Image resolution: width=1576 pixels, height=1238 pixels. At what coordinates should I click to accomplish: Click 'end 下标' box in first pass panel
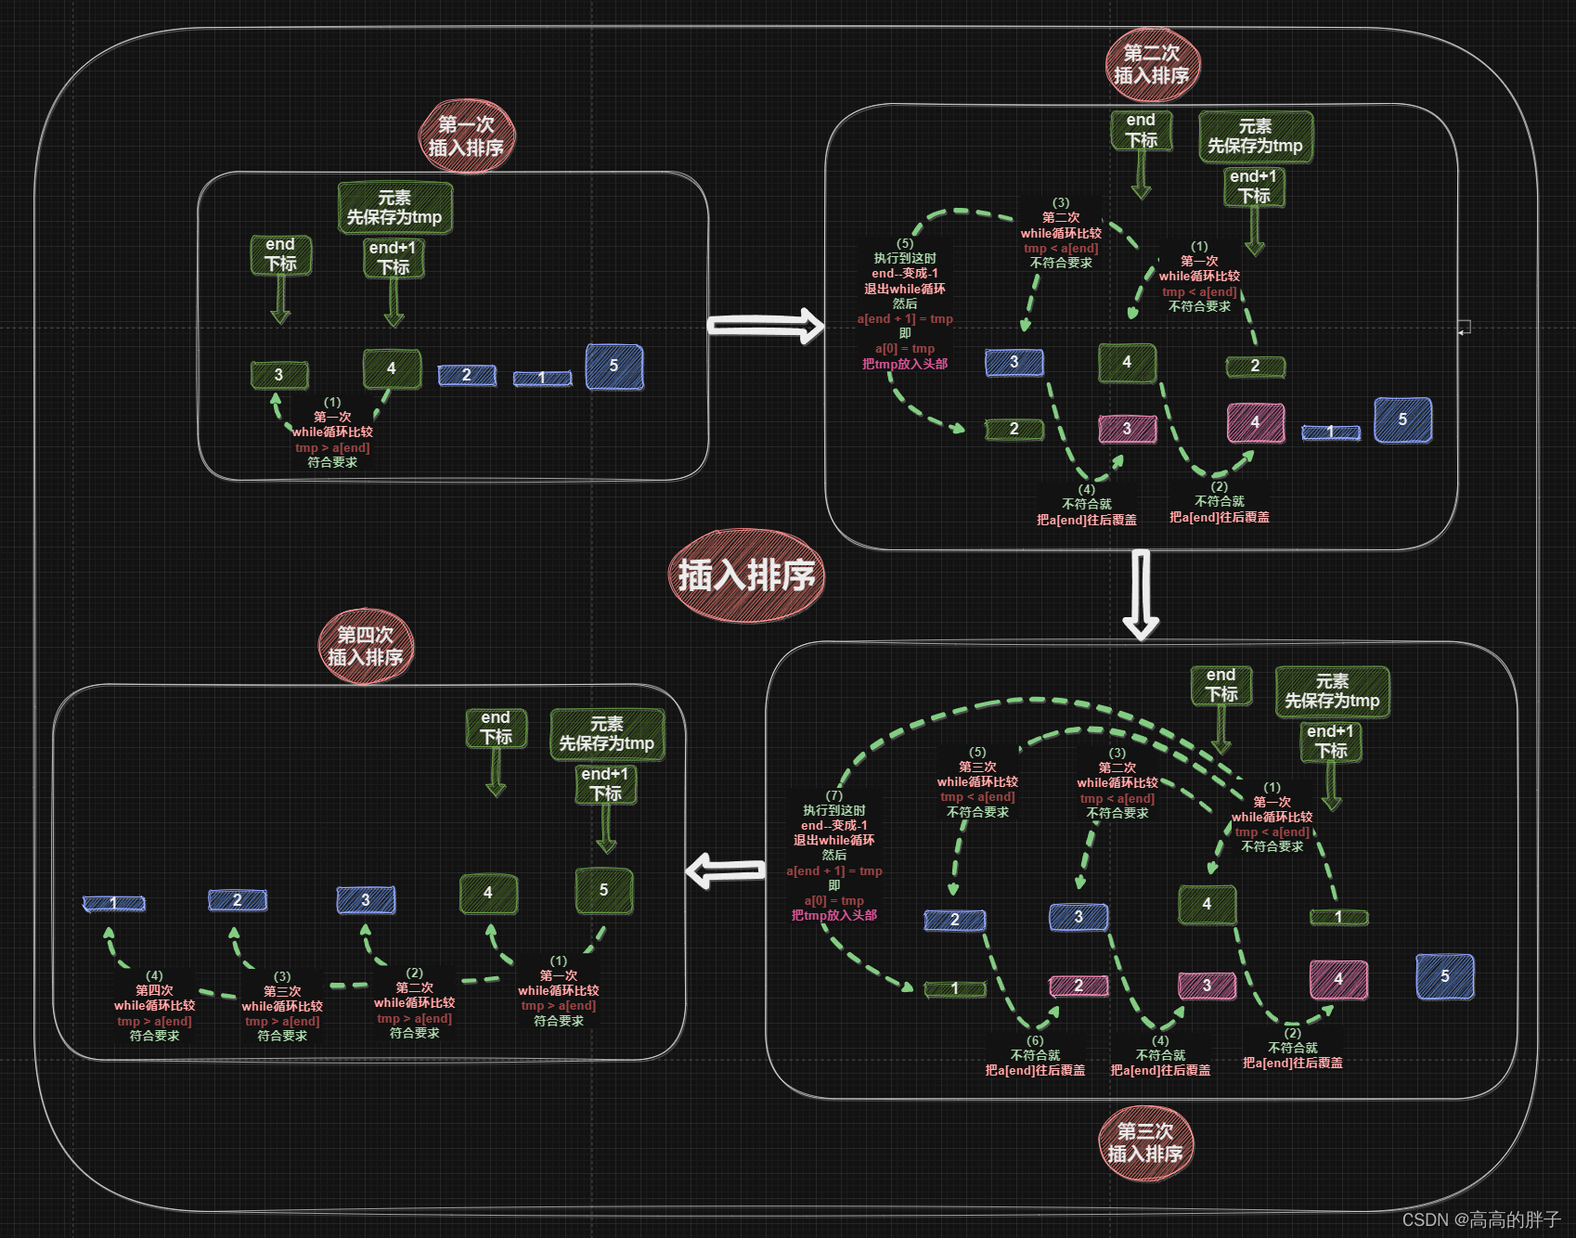click(x=280, y=254)
